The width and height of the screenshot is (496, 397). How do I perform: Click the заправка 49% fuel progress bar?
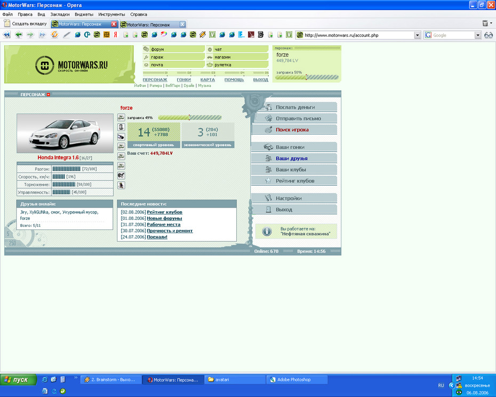[x=190, y=117]
